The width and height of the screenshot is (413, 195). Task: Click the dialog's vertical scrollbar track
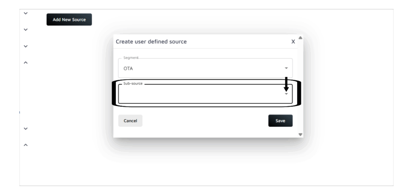tap(300, 86)
